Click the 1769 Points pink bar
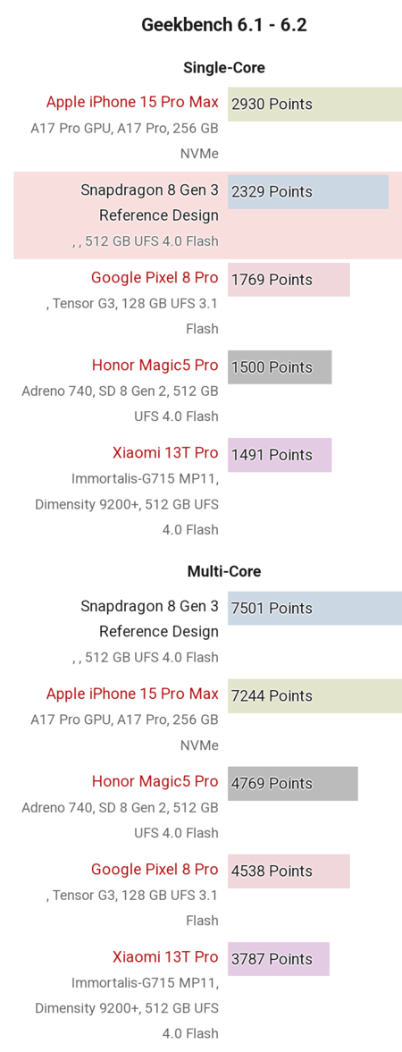This screenshot has height=1052, width=402. 289,280
